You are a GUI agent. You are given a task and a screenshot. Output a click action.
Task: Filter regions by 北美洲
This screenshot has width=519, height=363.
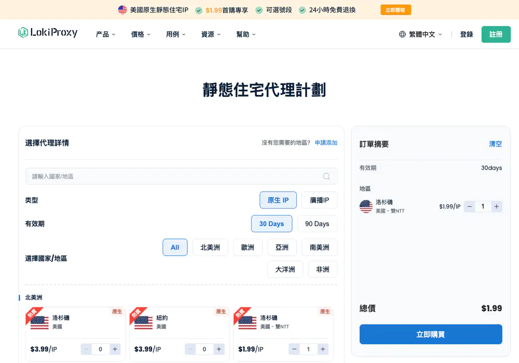(x=210, y=247)
